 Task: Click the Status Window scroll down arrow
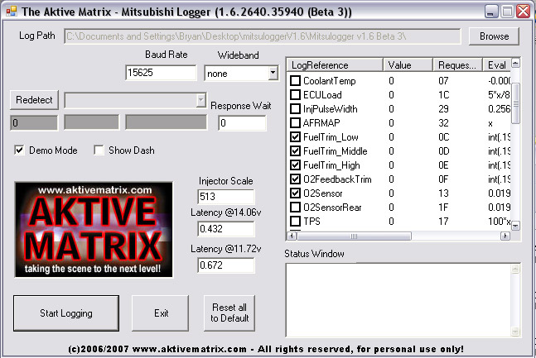click(x=515, y=332)
